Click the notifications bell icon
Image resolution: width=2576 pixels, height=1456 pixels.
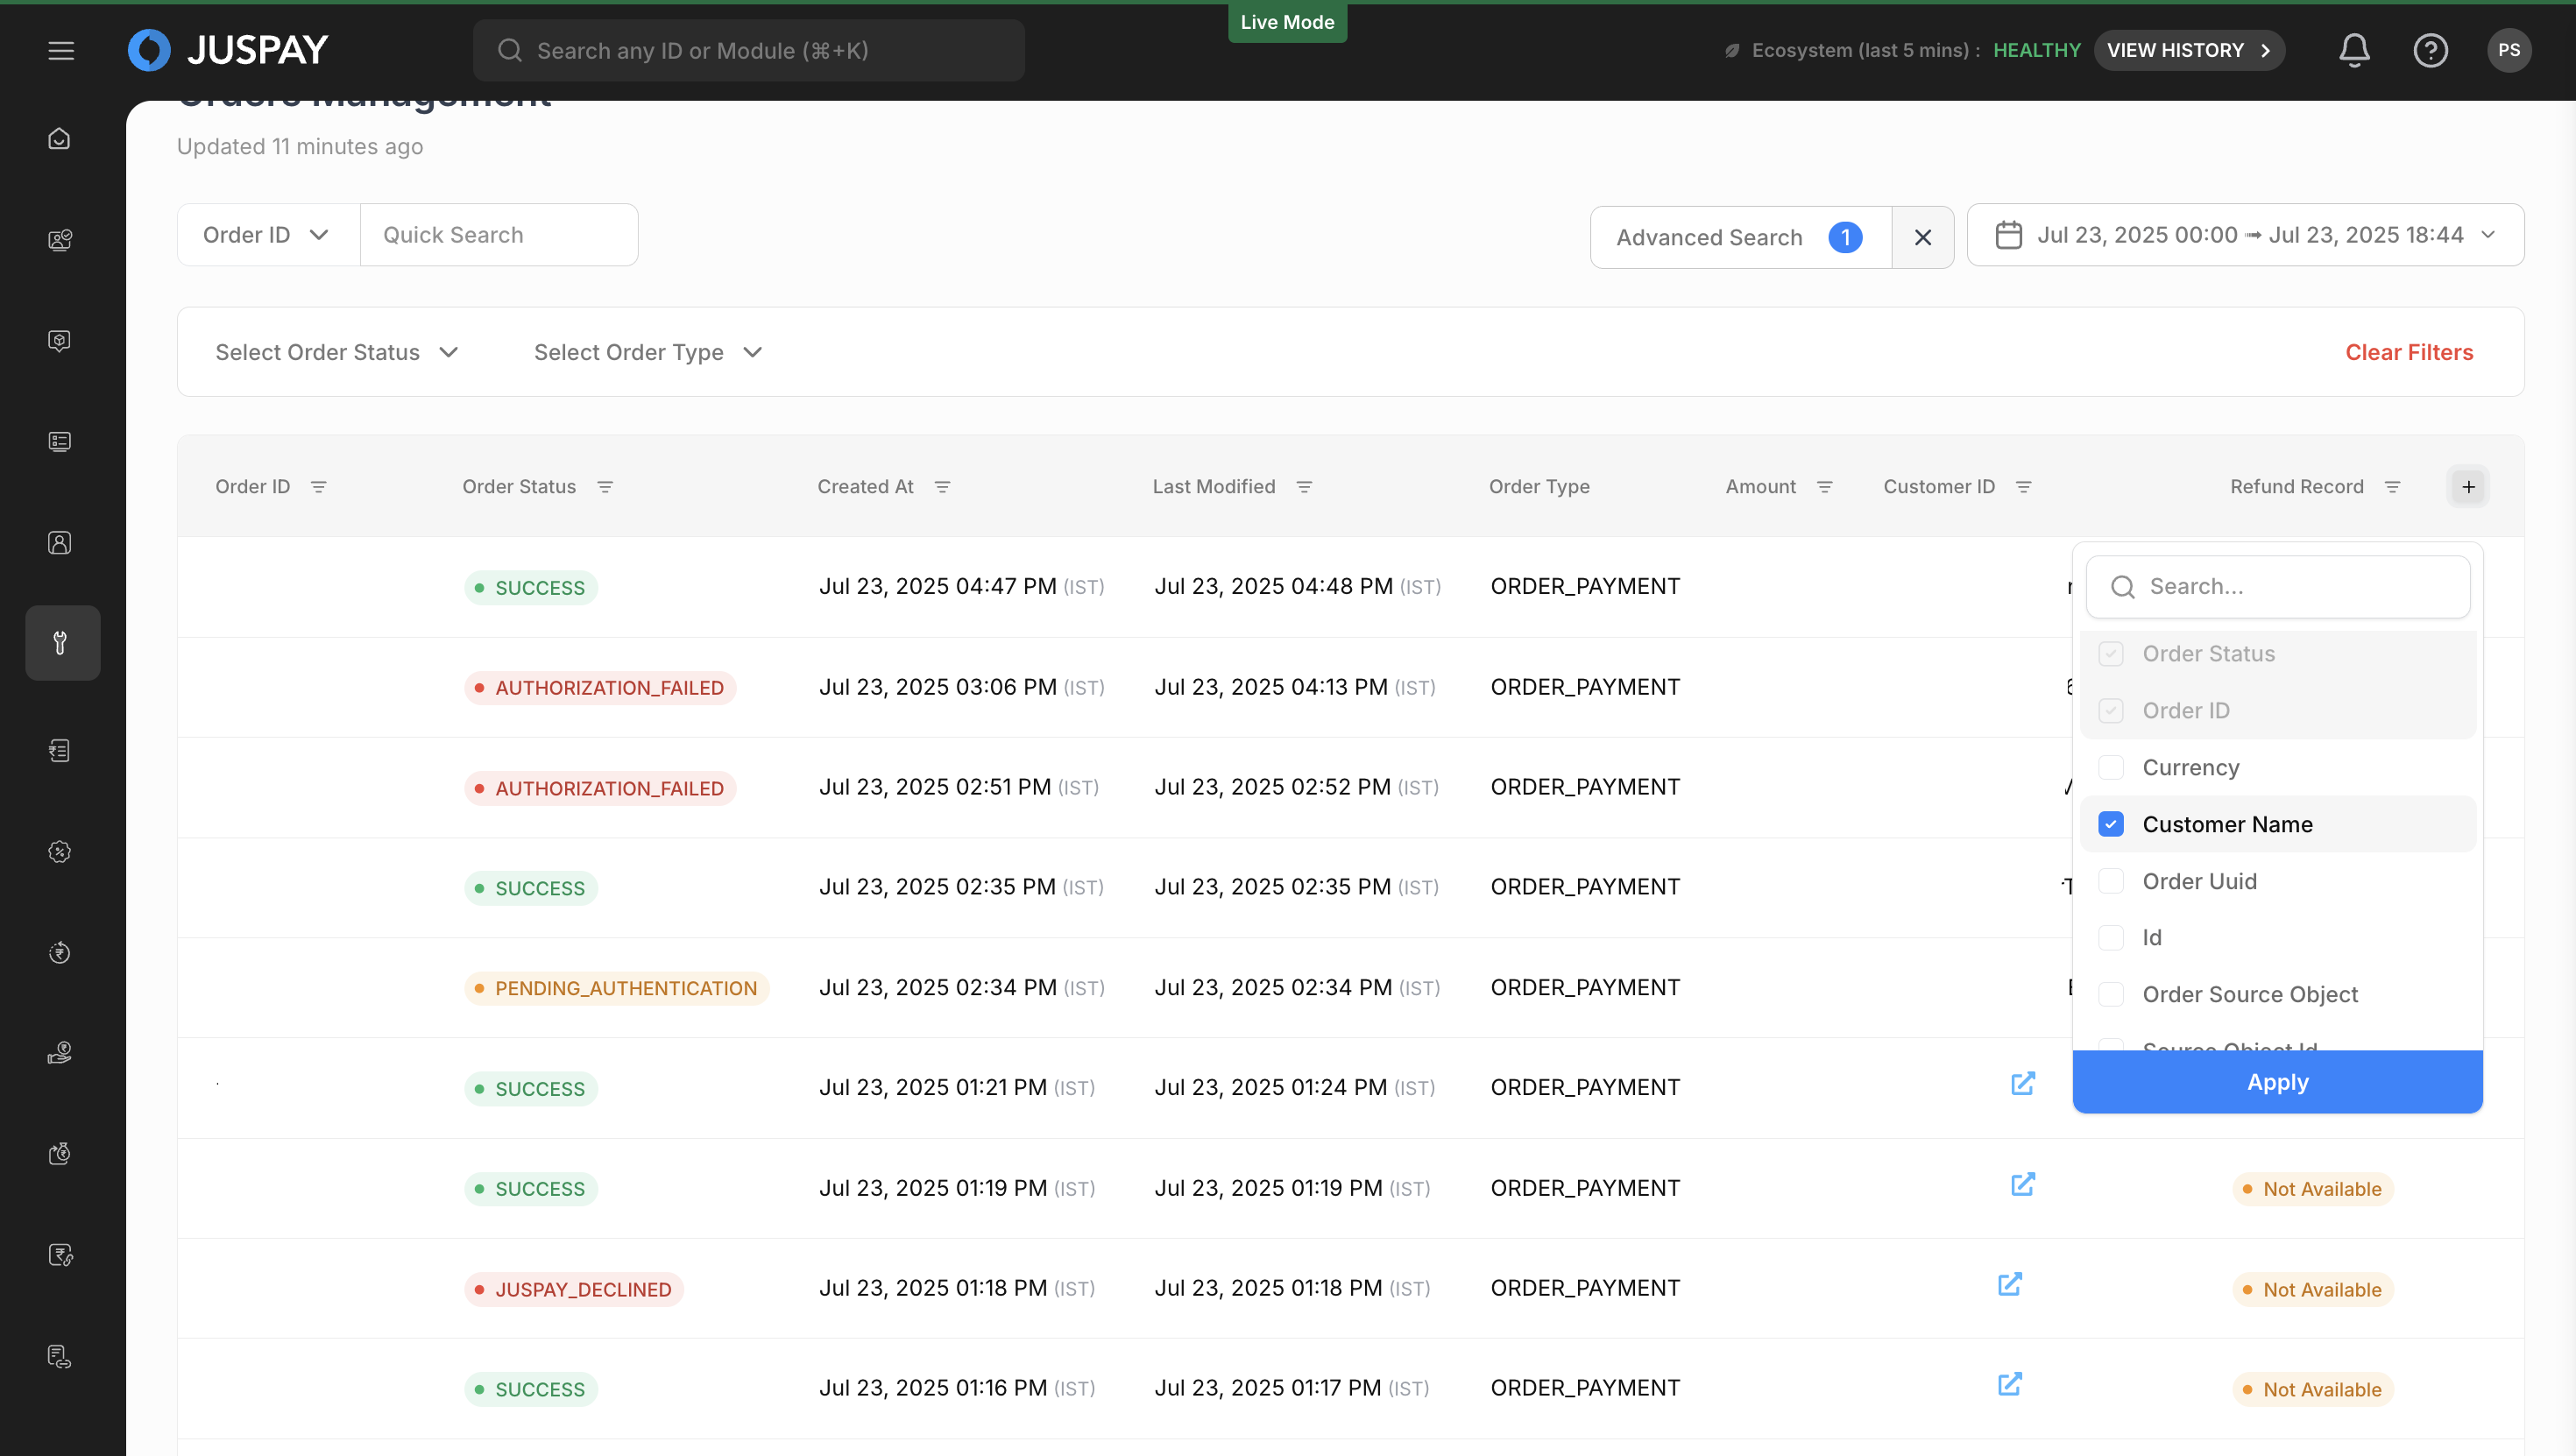2354,50
